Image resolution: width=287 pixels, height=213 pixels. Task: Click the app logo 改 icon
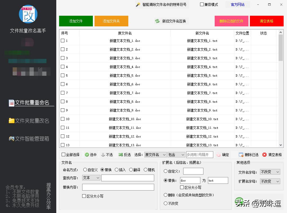28,14
